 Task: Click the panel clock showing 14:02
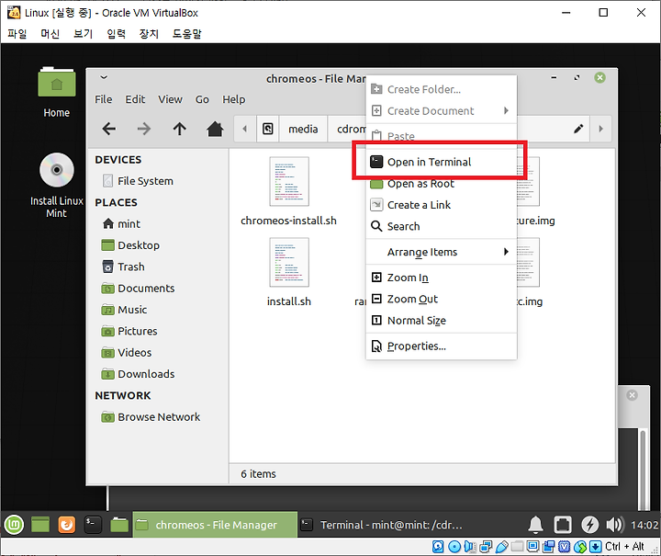(x=644, y=525)
